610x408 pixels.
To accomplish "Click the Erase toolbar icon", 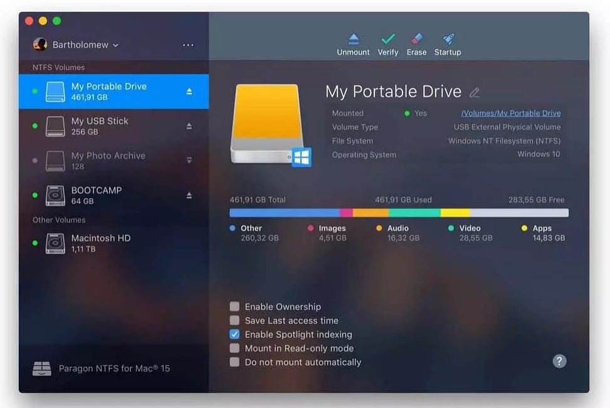I will point(416,40).
